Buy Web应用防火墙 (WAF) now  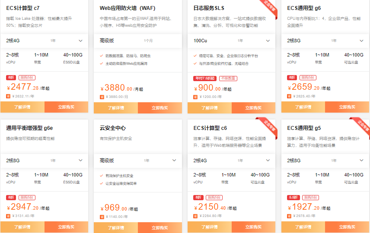pyautogui.click(x=160, y=108)
